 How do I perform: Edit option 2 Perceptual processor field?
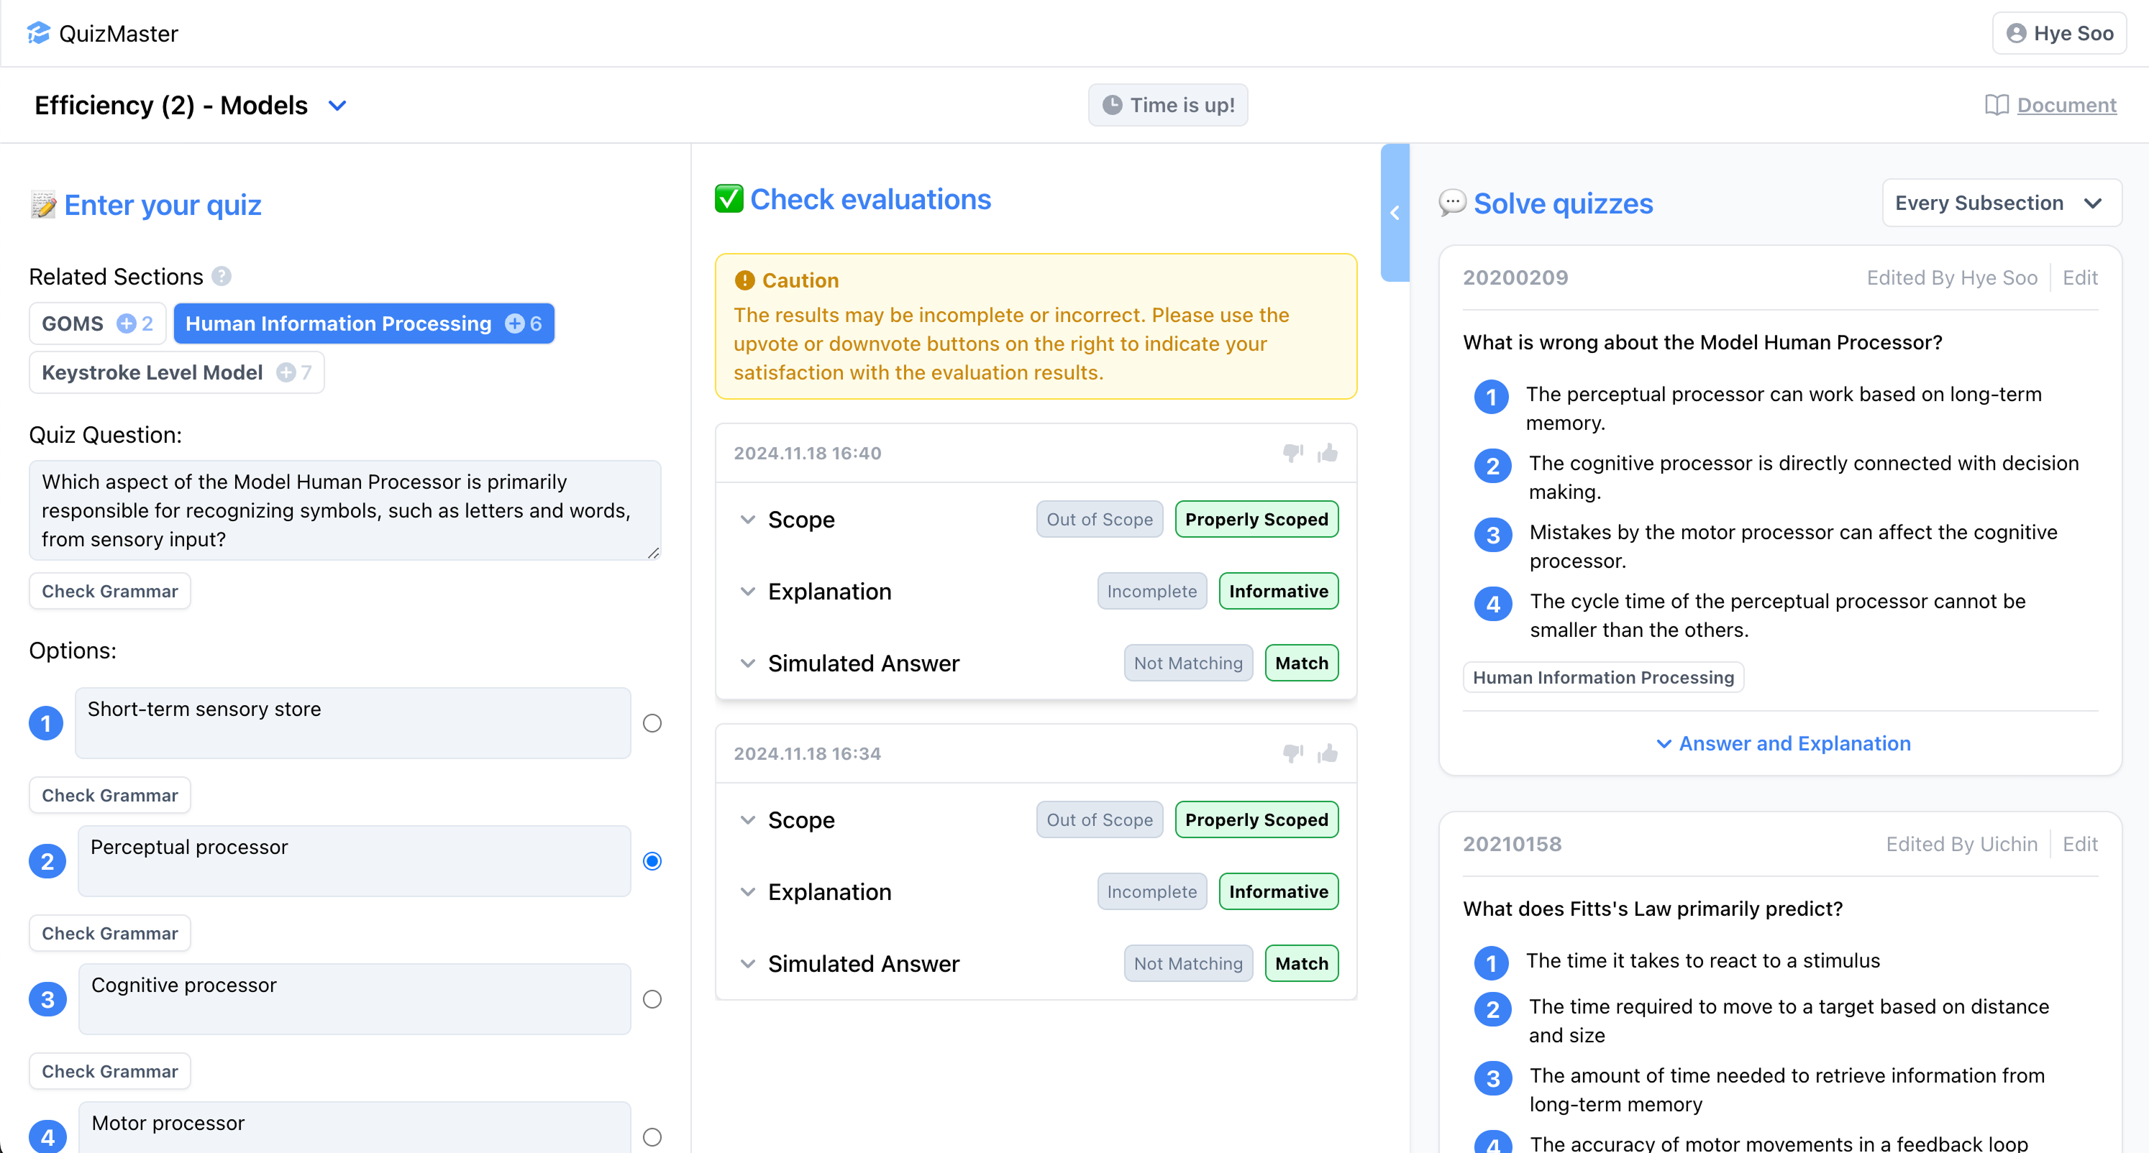[355, 861]
